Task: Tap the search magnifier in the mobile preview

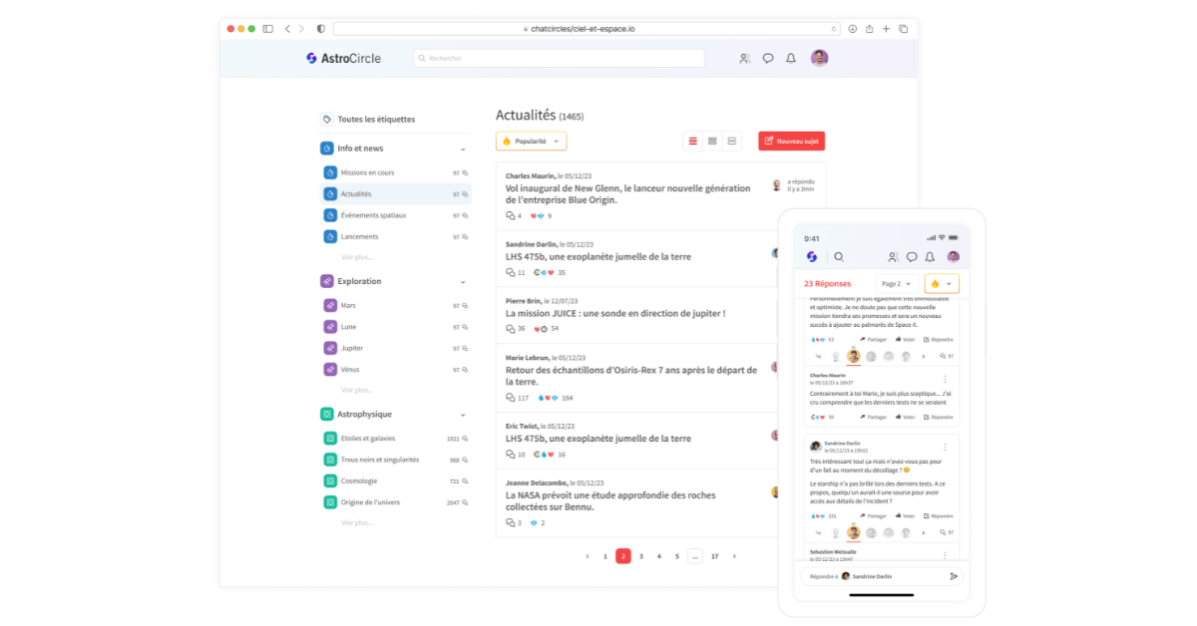Action: tap(839, 257)
